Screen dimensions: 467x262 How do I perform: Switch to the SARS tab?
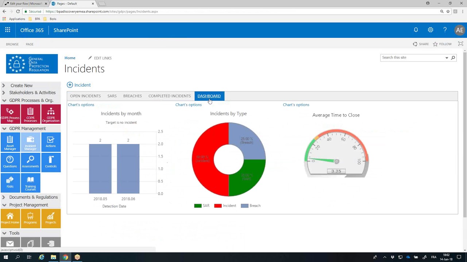[112, 96]
